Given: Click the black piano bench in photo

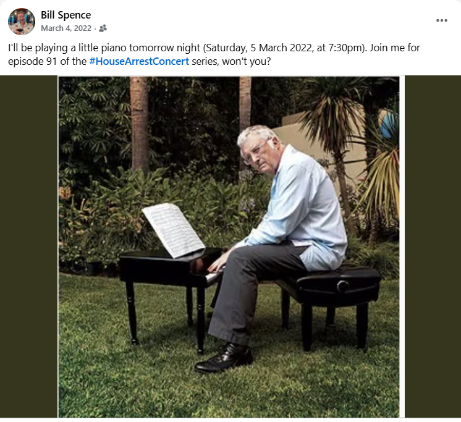Looking at the screenshot, I should (x=329, y=303).
